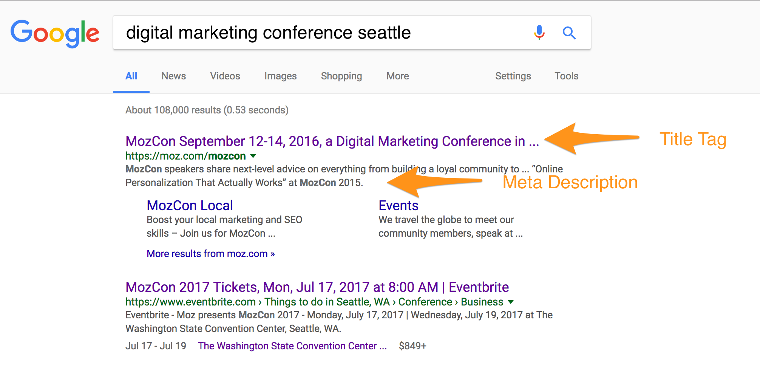The width and height of the screenshot is (760, 369).
Task: Select the Images tab
Action: click(280, 76)
